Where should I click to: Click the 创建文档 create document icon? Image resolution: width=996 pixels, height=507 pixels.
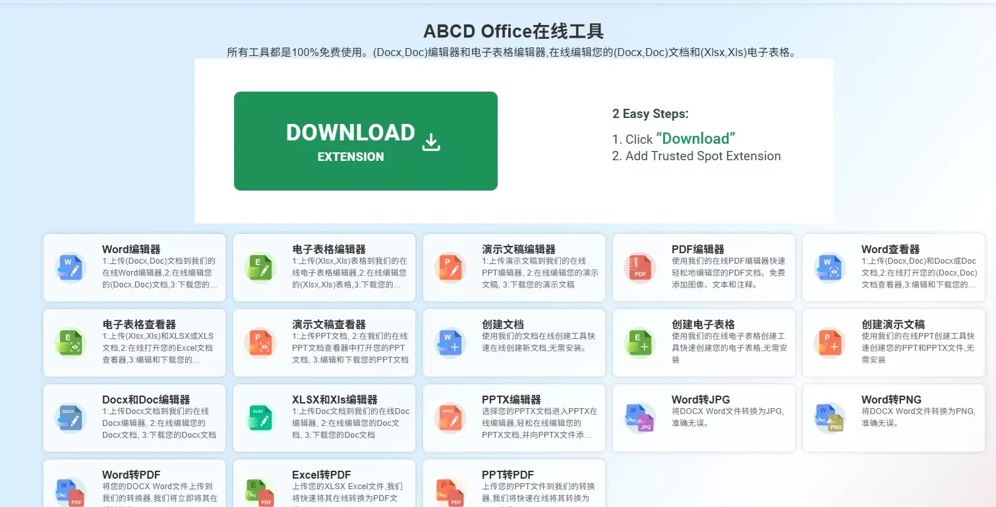[450, 342]
